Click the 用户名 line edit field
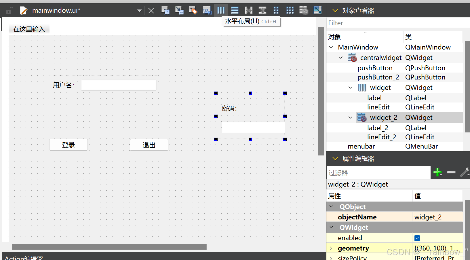The height and width of the screenshot is (260, 470). [x=119, y=85]
